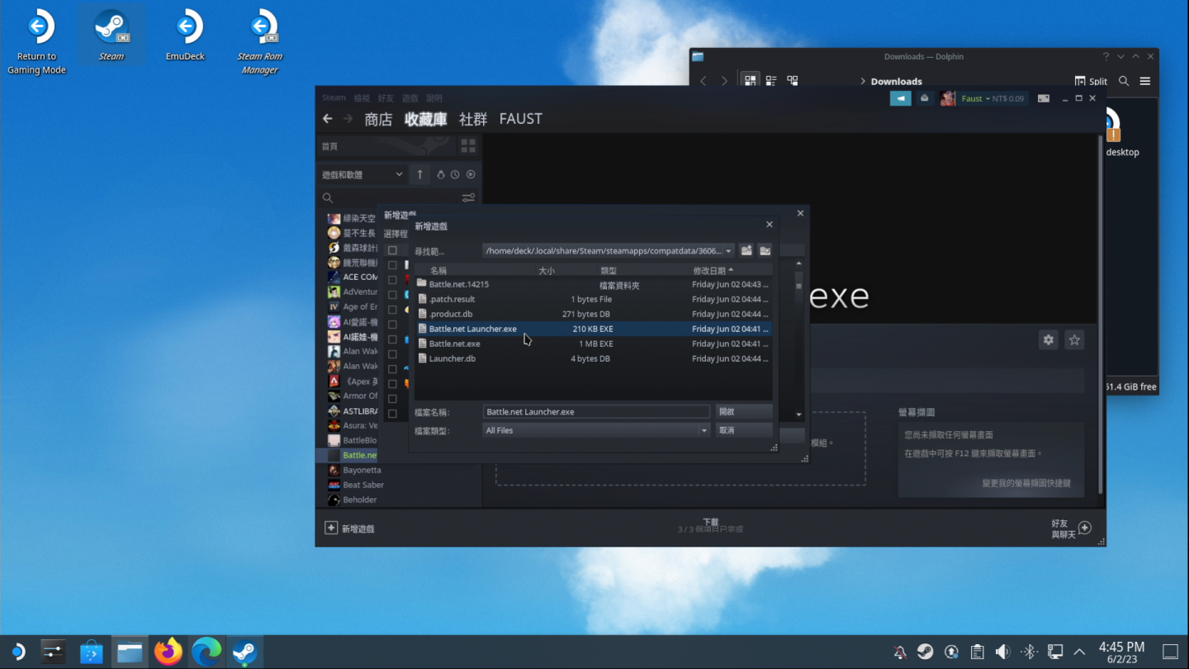
Task: Click the 開啟 button
Action: click(x=743, y=411)
